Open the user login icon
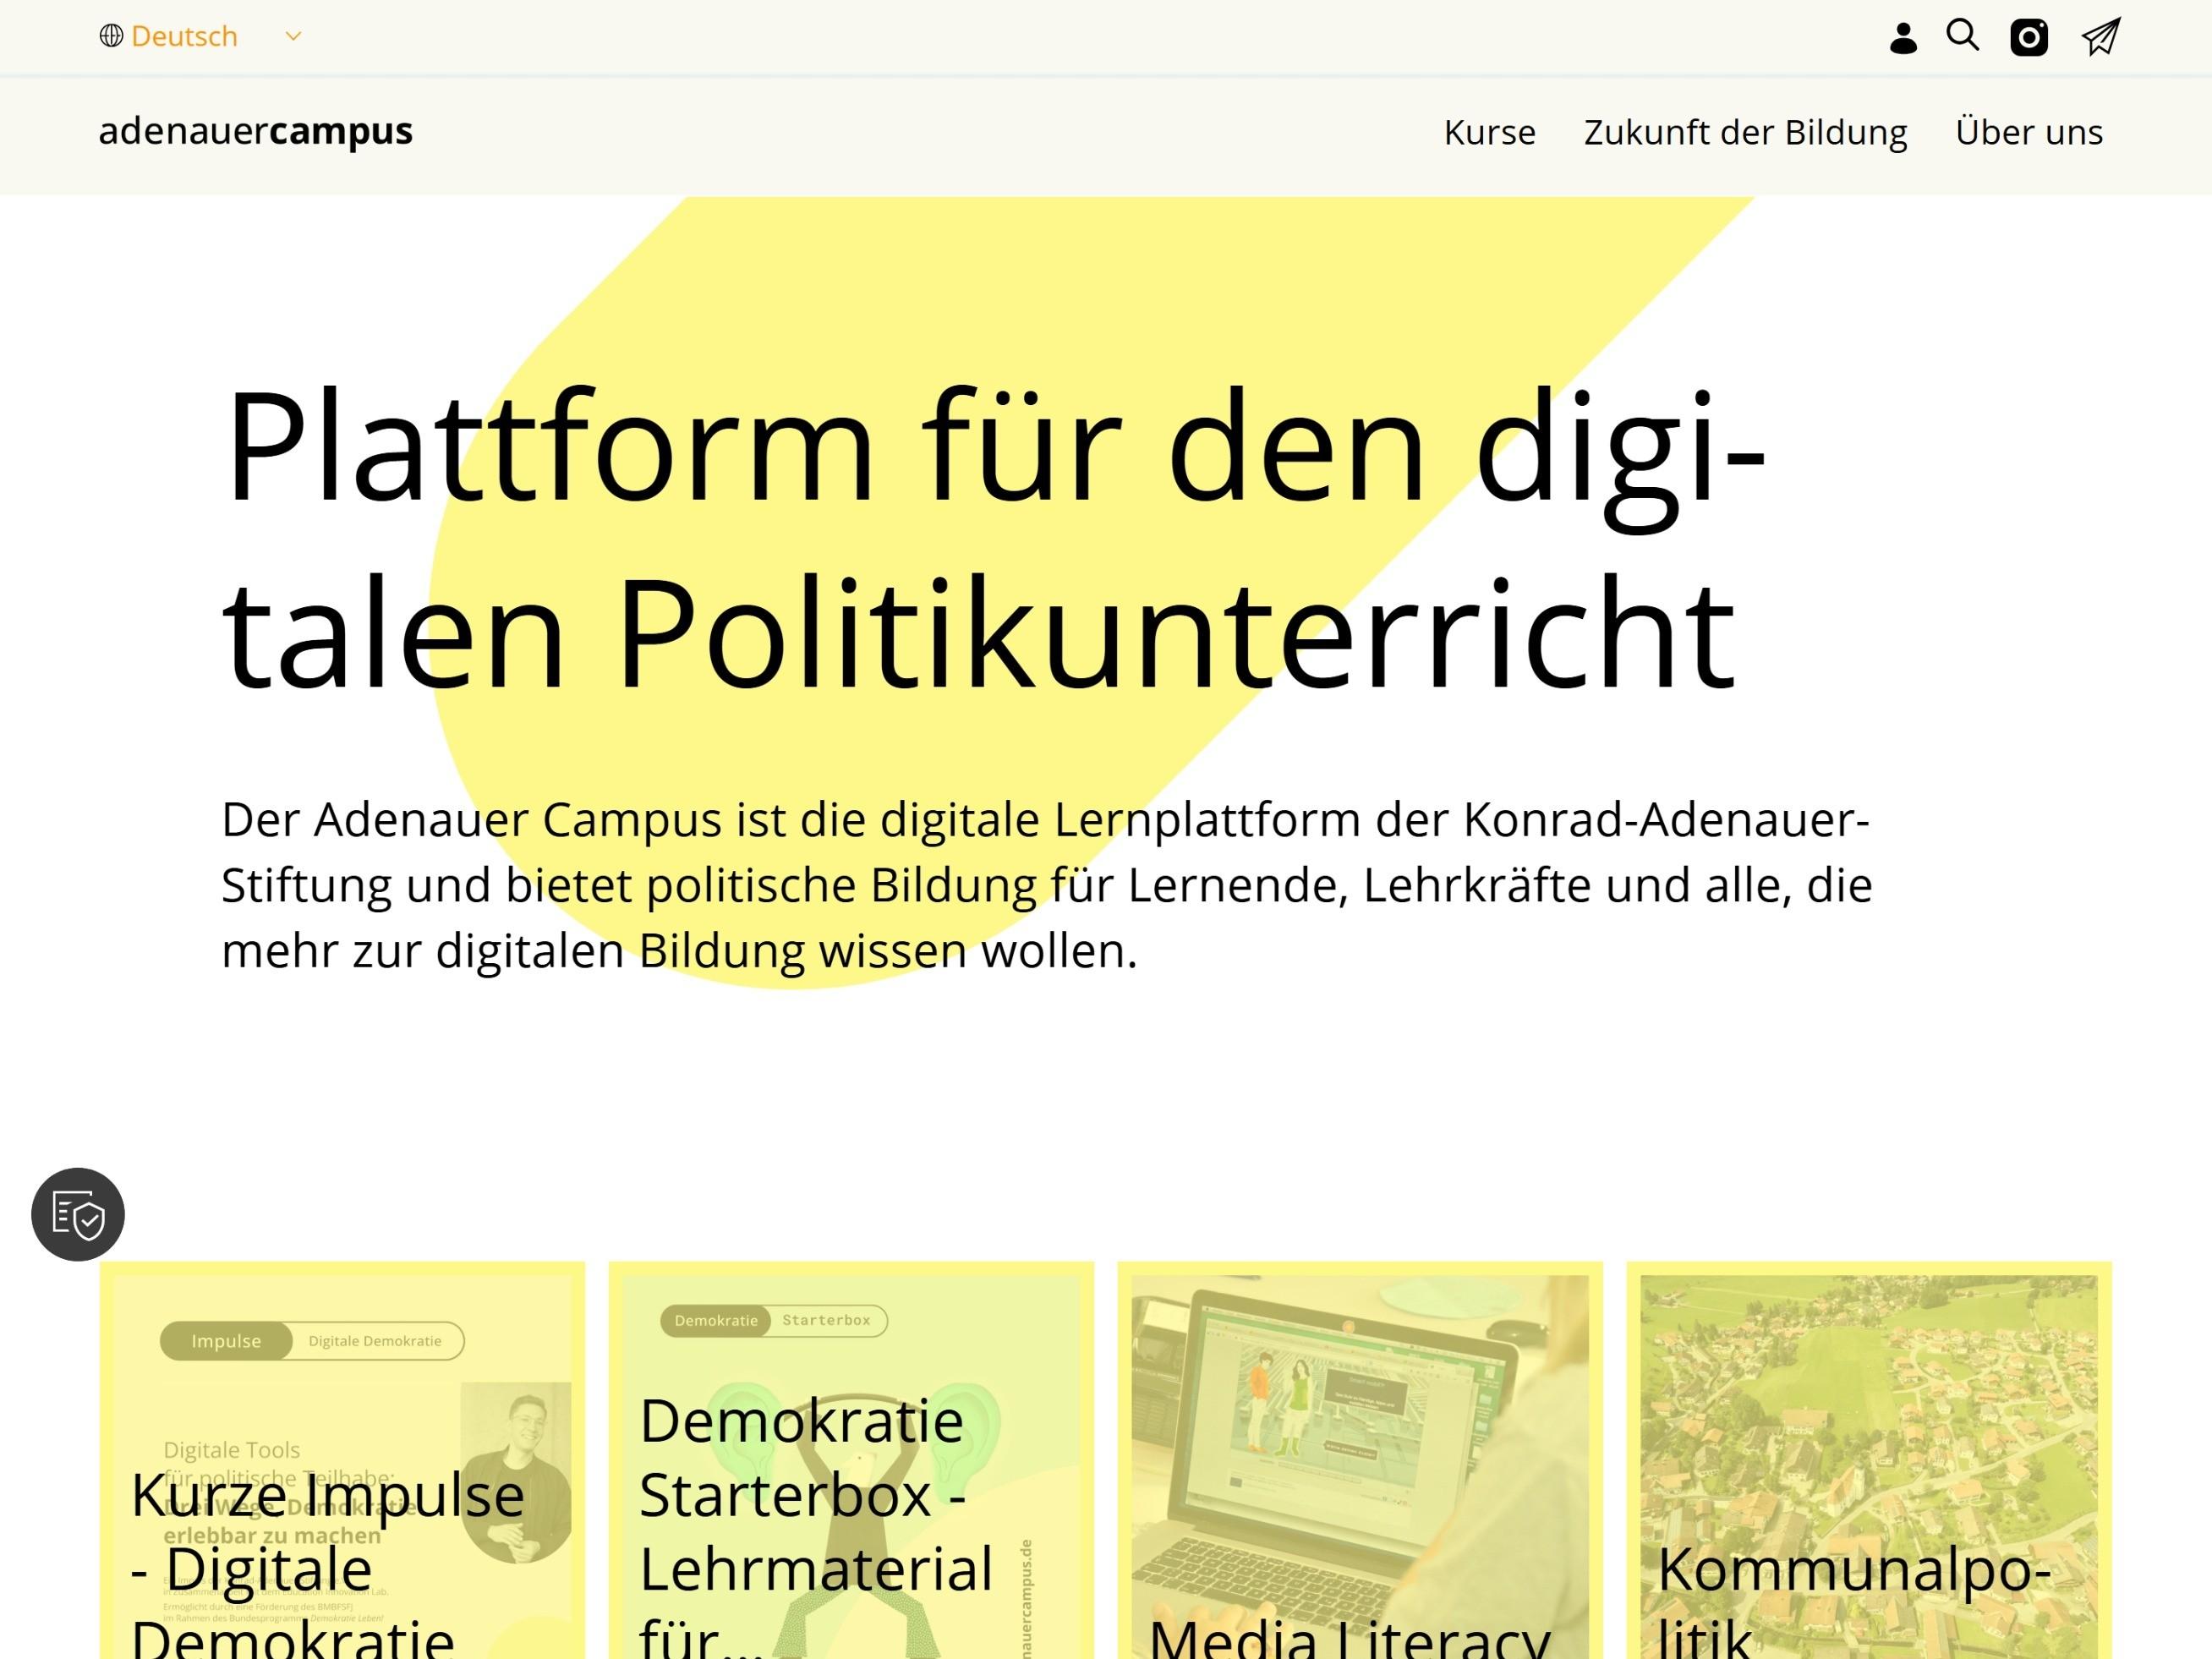Viewport: 2212px width, 1659px height. click(x=1906, y=36)
